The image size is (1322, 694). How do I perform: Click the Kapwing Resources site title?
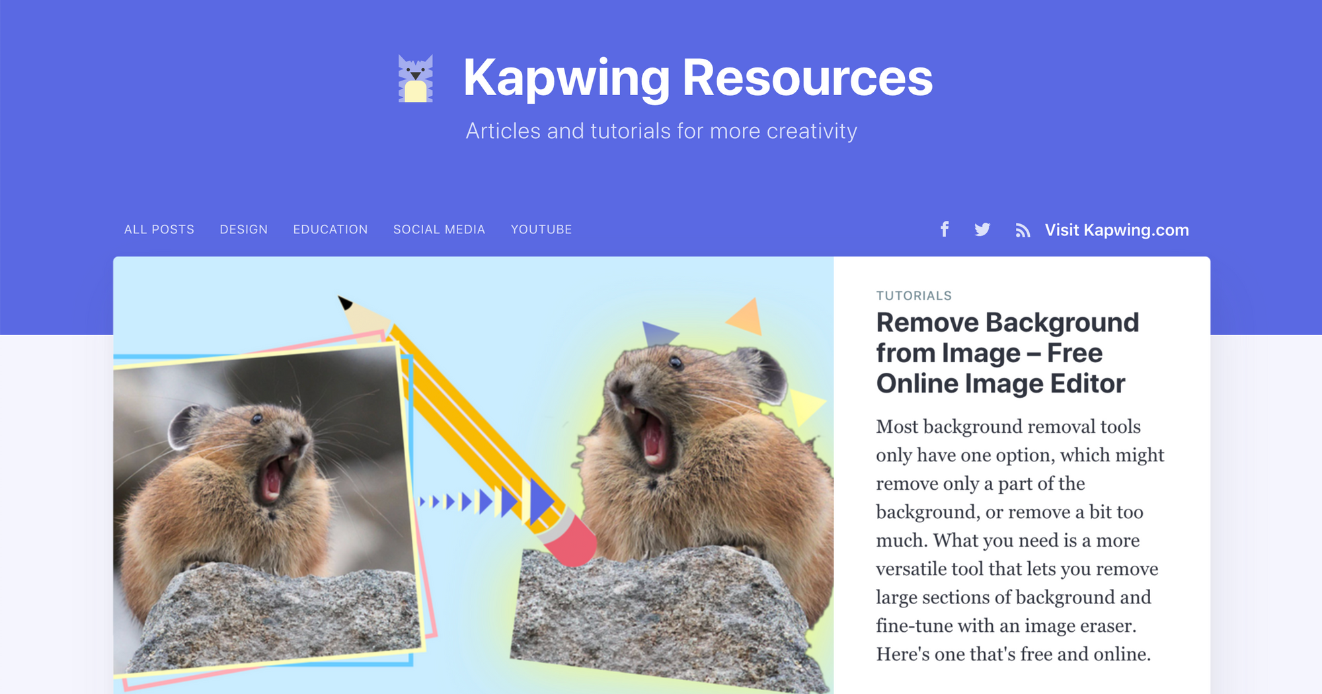click(x=698, y=78)
